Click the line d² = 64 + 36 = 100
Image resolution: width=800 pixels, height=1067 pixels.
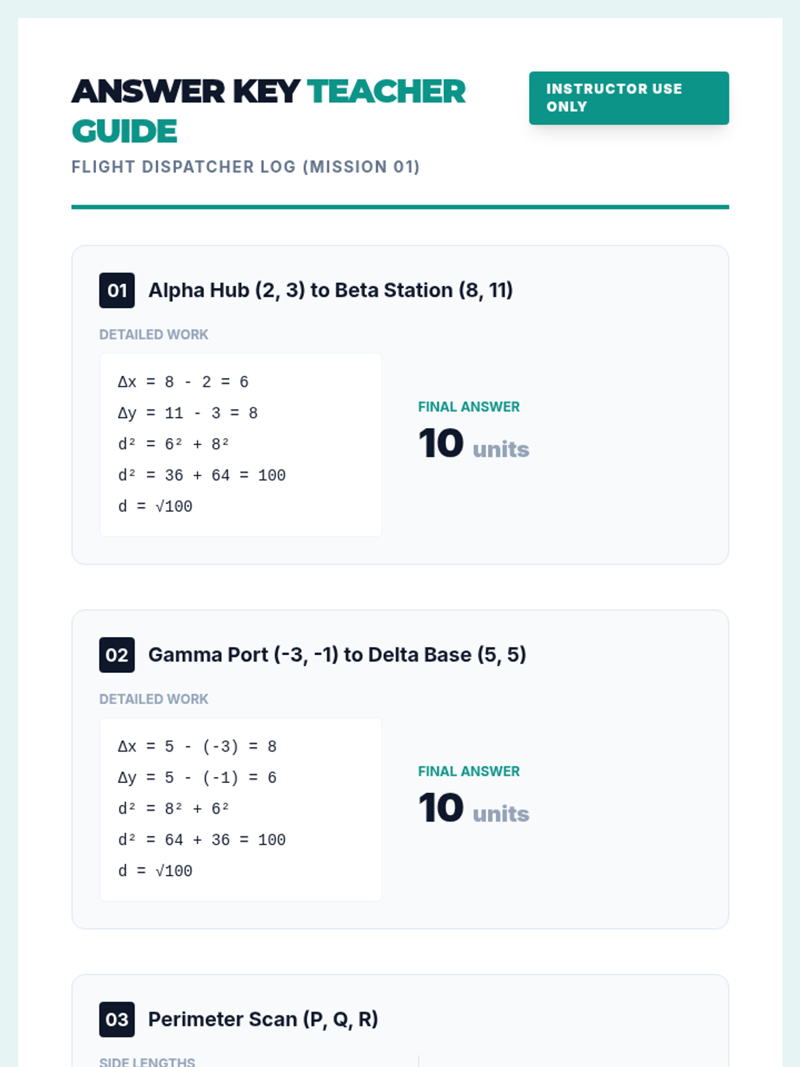click(x=202, y=840)
